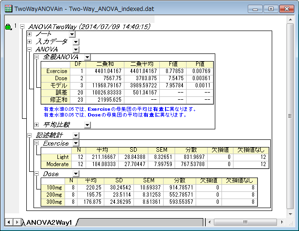Click the Moderate row header

click(56, 164)
